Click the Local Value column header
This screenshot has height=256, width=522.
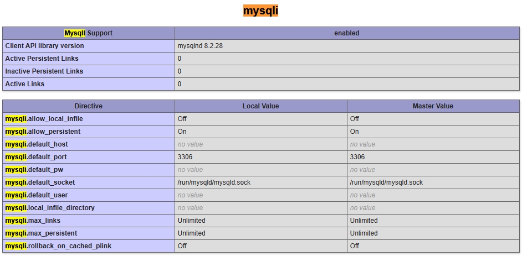[260, 106]
